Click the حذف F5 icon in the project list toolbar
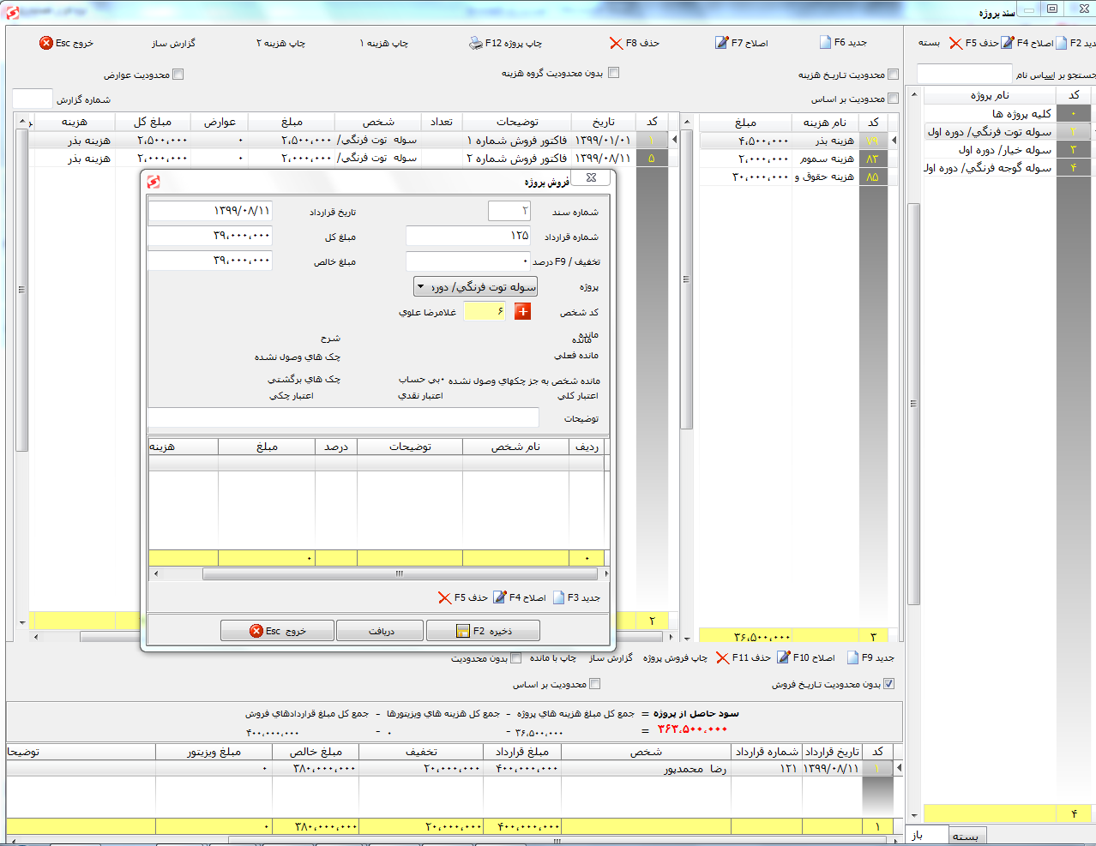 click(x=955, y=43)
